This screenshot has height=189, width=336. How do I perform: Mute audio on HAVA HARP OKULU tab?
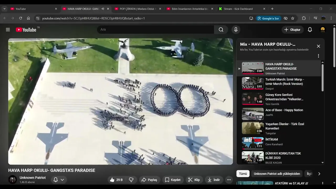(103, 9)
